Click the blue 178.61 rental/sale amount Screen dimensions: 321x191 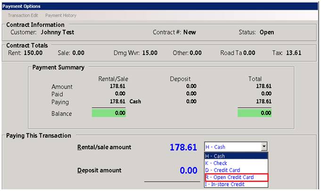(x=183, y=147)
